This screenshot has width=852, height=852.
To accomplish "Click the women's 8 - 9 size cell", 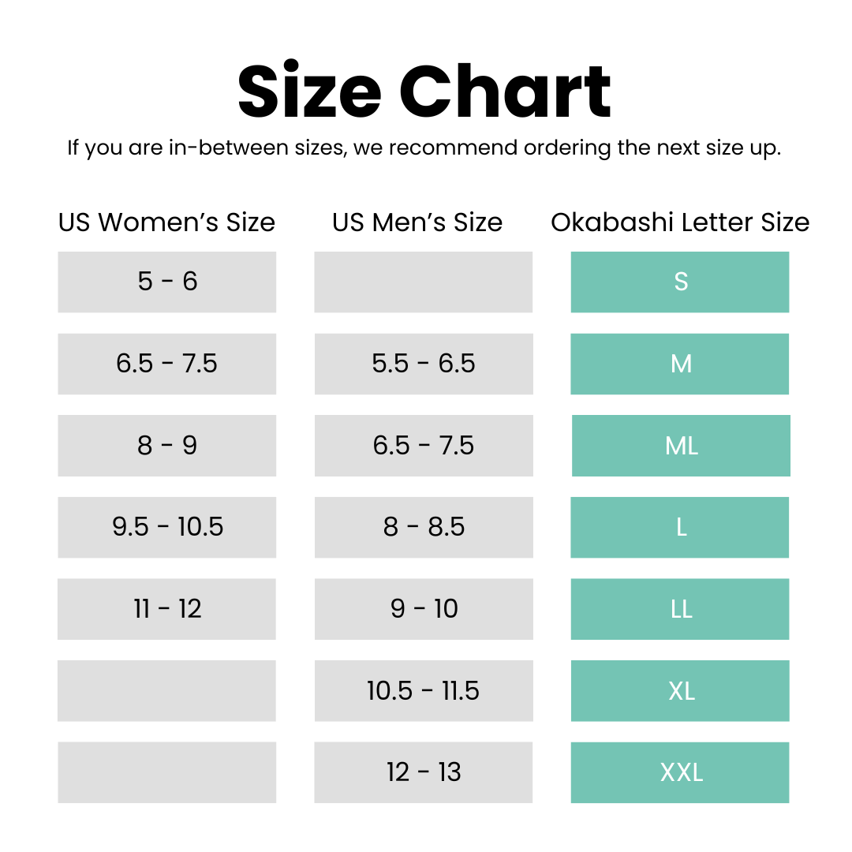I will pos(167,446).
